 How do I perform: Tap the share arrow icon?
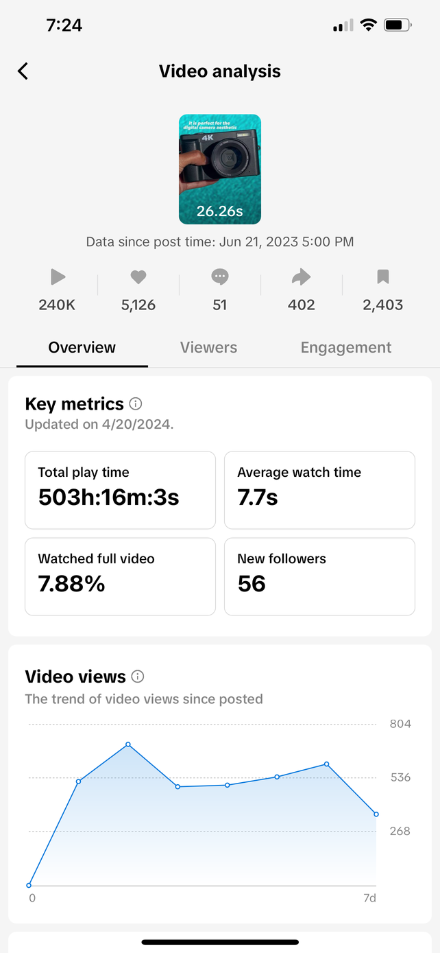click(301, 277)
